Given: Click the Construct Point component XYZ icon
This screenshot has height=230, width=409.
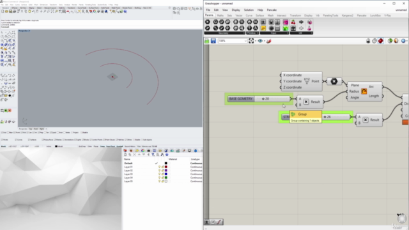Looking at the screenshot, I should click(307, 81).
